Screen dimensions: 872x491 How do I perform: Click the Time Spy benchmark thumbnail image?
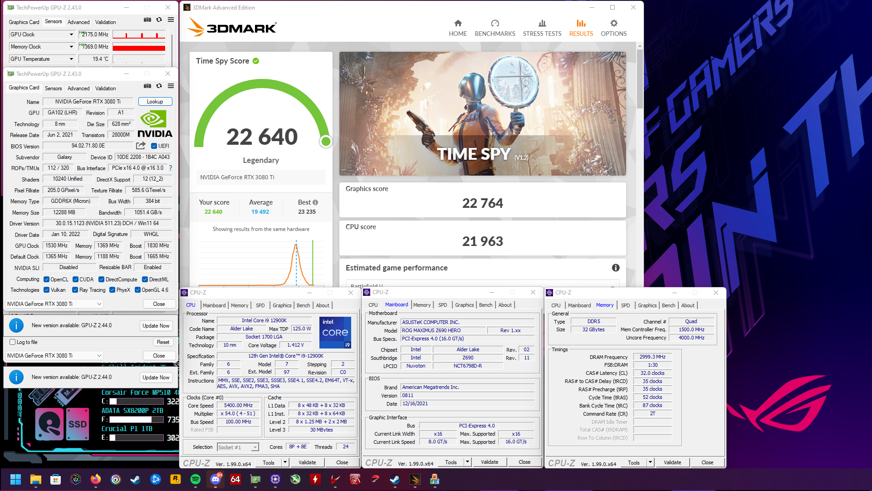pos(483,113)
